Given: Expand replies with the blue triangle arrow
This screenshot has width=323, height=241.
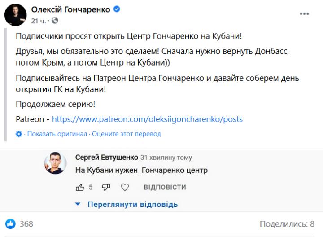Looking at the screenshot, I should pos(78,204).
